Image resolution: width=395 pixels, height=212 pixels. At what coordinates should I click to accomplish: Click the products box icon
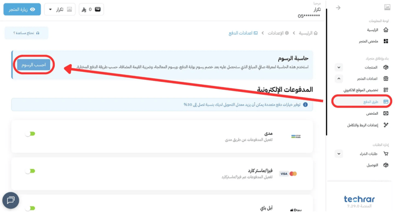tap(386, 67)
